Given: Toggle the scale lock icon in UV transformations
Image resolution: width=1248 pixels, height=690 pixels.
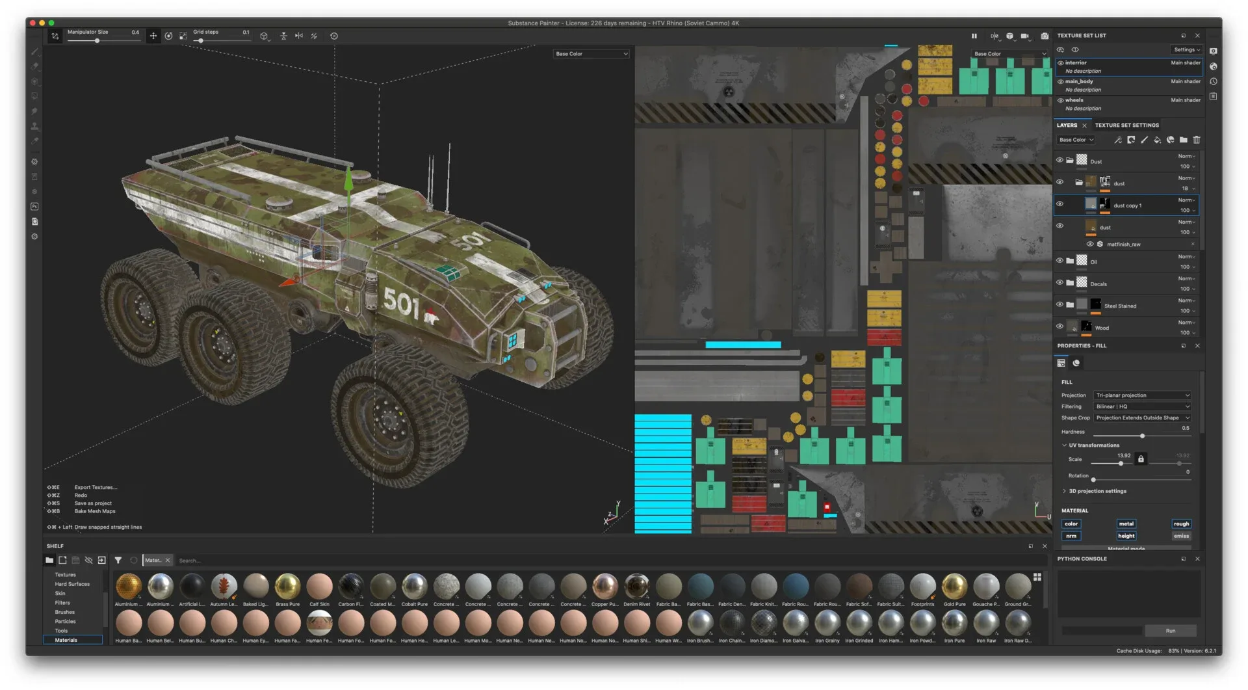Looking at the screenshot, I should [1141, 459].
